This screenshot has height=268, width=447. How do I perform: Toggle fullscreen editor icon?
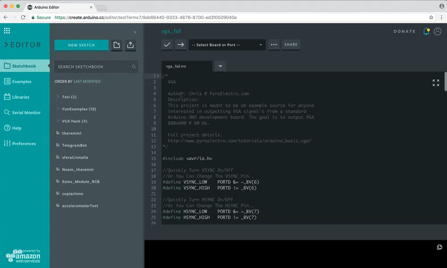click(x=436, y=83)
